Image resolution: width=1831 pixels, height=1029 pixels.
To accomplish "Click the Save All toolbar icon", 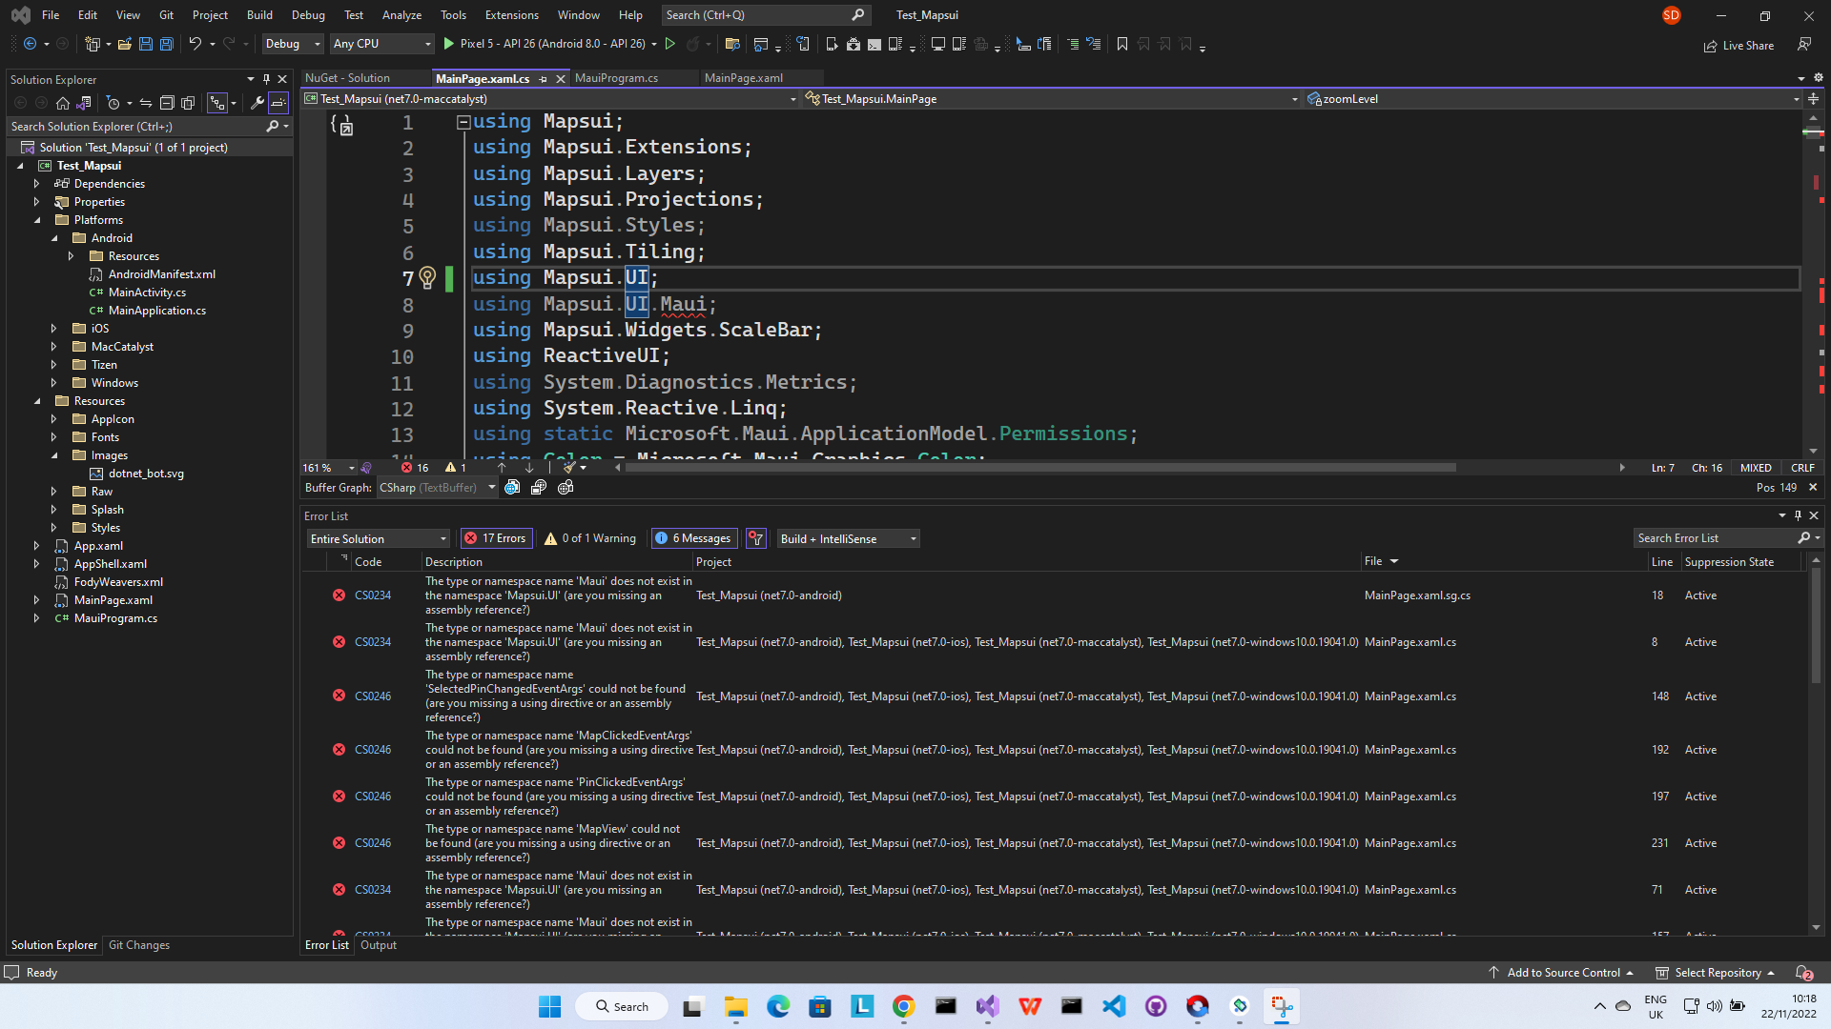I will [166, 44].
